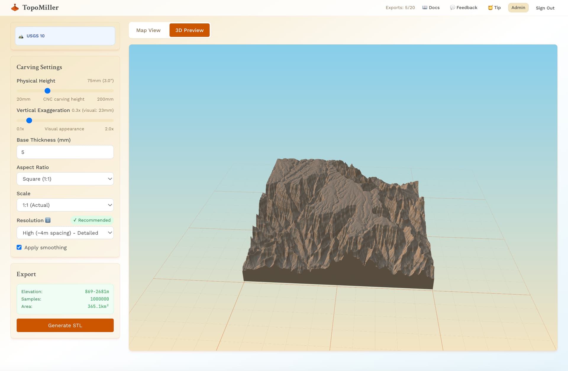Viewport: 568px width, 371px height.
Task: Uncheck the Apply smoothing checkbox
Action: click(19, 247)
